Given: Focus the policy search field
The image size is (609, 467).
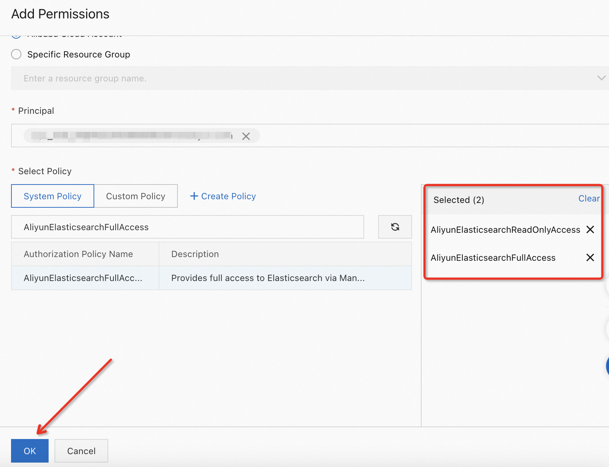Looking at the screenshot, I should click(187, 227).
